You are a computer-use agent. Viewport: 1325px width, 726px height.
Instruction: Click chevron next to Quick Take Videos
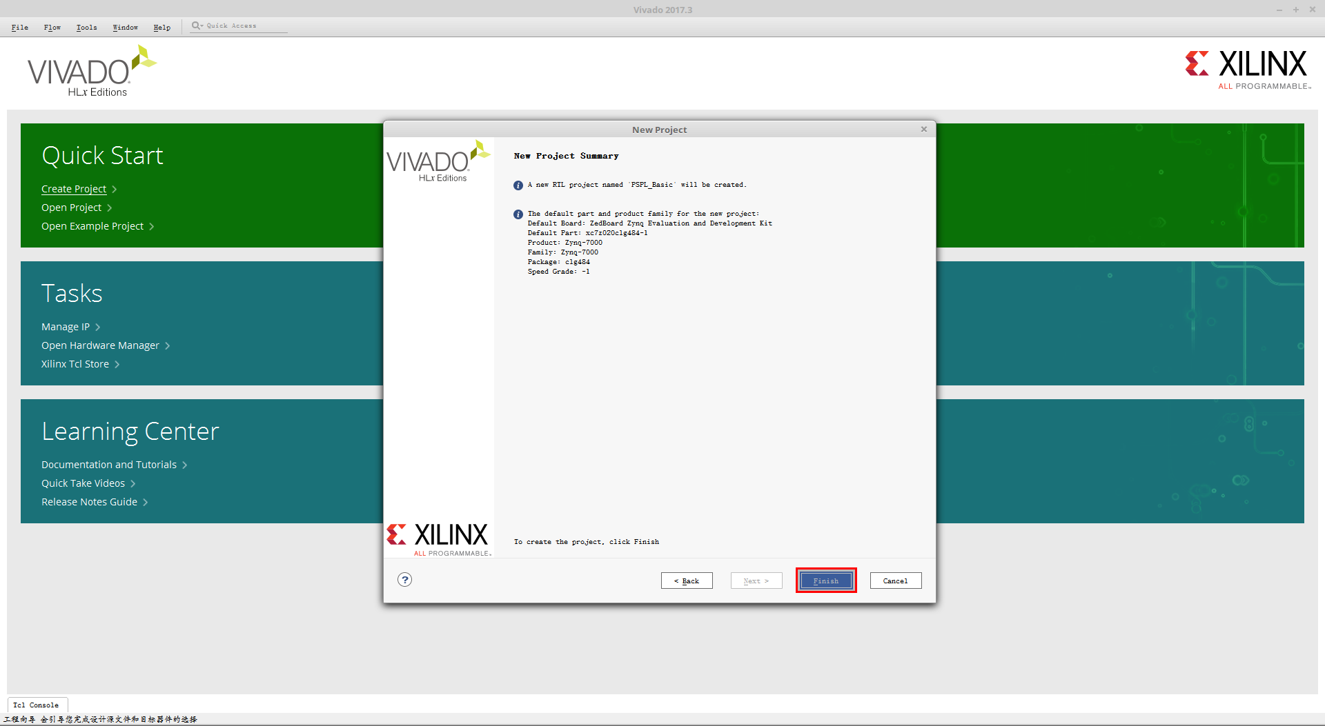pyautogui.click(x=133, y=484)
